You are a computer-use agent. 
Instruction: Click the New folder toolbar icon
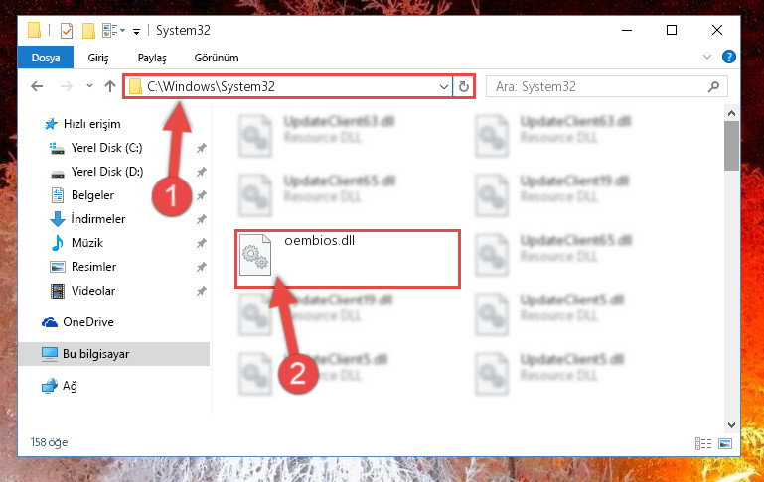(88, 31)
